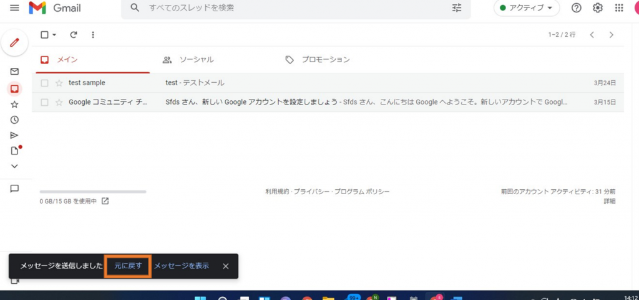Star the 'test sample' email
The image size is (639, 300).
[59, 83]
